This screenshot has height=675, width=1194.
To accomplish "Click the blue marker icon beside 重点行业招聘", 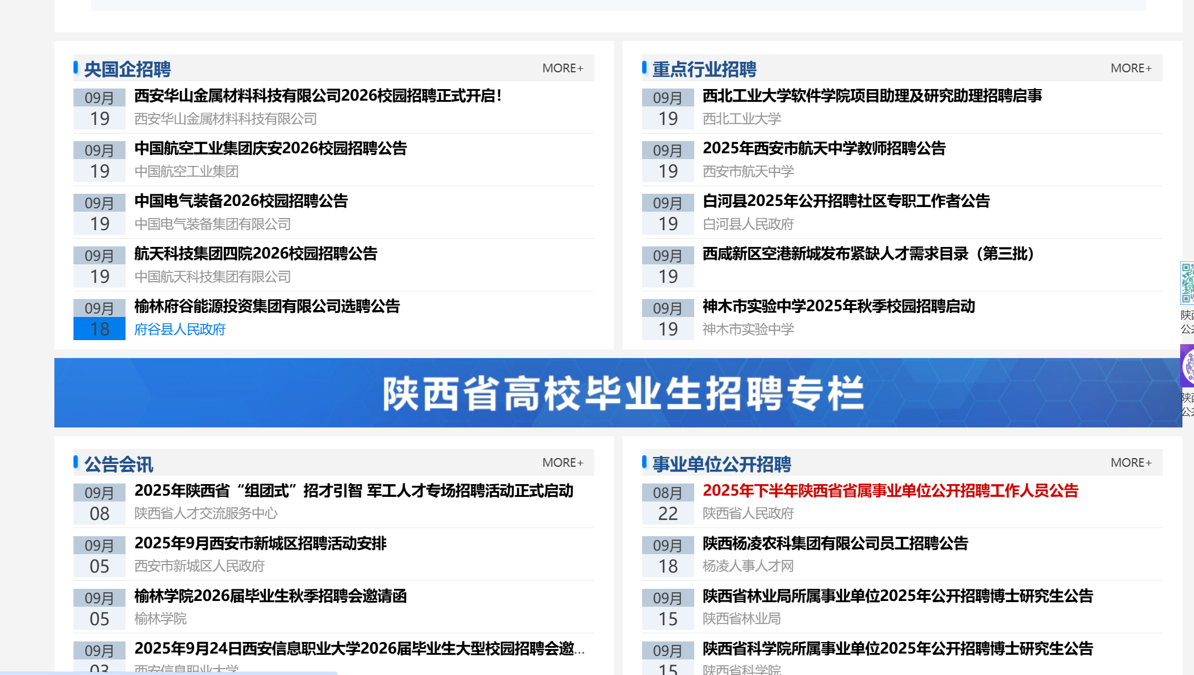I will pyautogui.click(x=644, y=68).
